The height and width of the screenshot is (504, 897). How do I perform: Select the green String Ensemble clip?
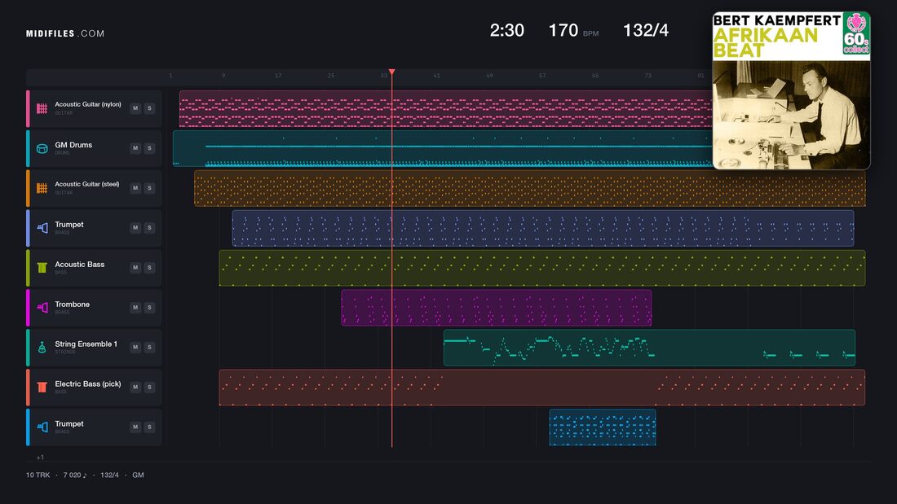coord(649,348)
